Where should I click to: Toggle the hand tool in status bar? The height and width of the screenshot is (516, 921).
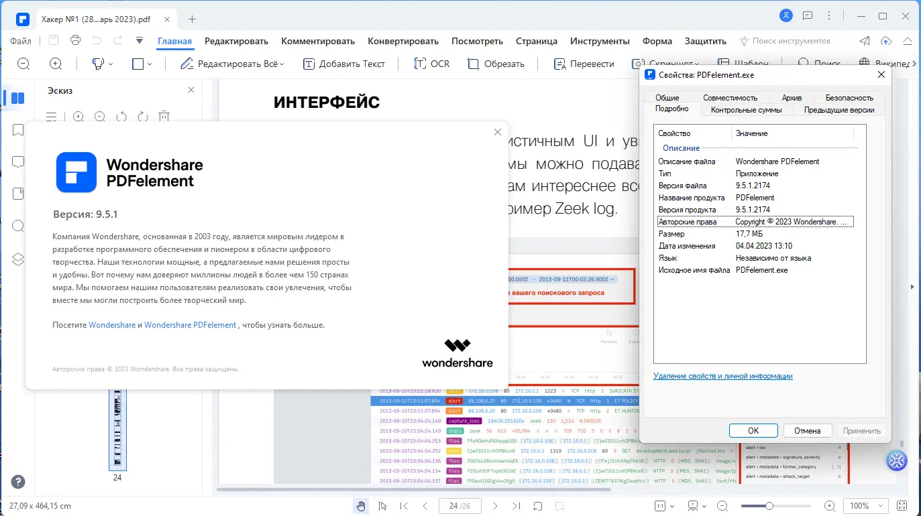[362, 506]
